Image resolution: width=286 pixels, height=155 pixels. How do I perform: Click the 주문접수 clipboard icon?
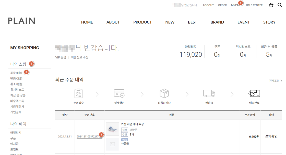tap(79, 93)
